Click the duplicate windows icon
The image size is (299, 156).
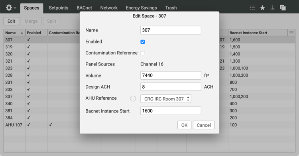(283, 8)
